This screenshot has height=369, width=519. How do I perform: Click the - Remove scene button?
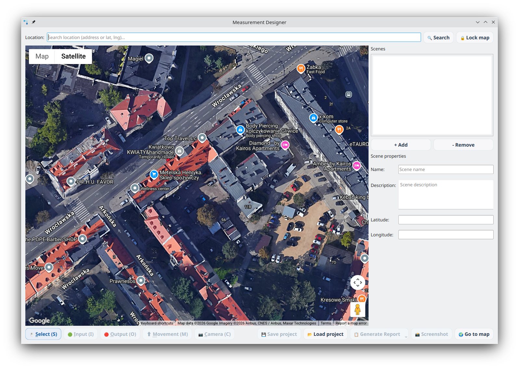pos(463,145)
